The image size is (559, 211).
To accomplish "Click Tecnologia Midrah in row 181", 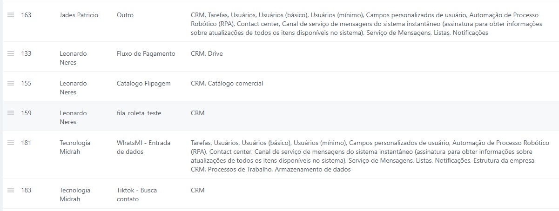I will [x=74, y=147].
